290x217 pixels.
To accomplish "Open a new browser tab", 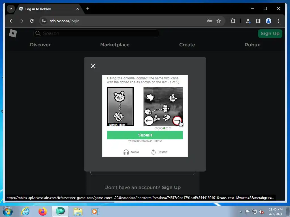I will pos(88,9).
